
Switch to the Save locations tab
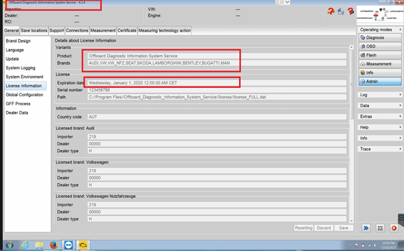(34, 30)
